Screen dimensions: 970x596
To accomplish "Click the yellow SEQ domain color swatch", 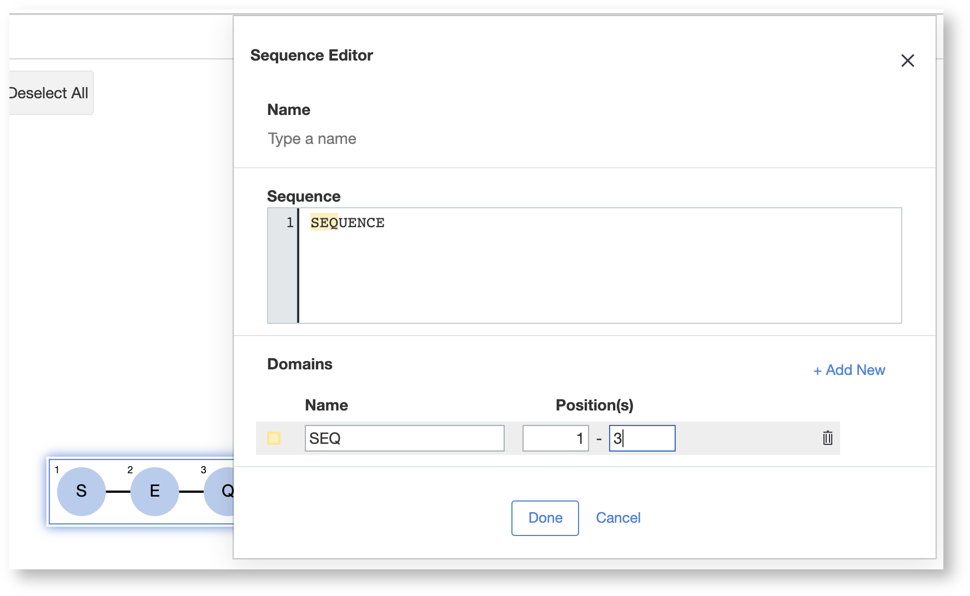I will [x=274, y=438].
